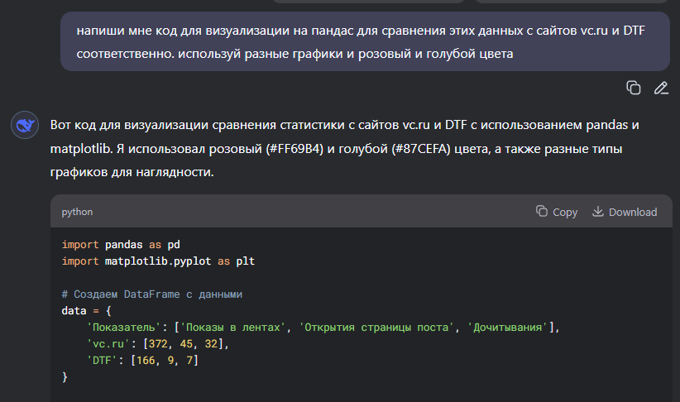
Task: Click the 'DTF' key in the code
Action: pos(102,360)
